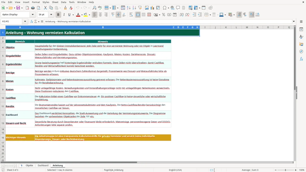Image resolution: width=306 pixels, height=172 pixels.
Task: Expand the formula bar
Action: coord(294,21)
